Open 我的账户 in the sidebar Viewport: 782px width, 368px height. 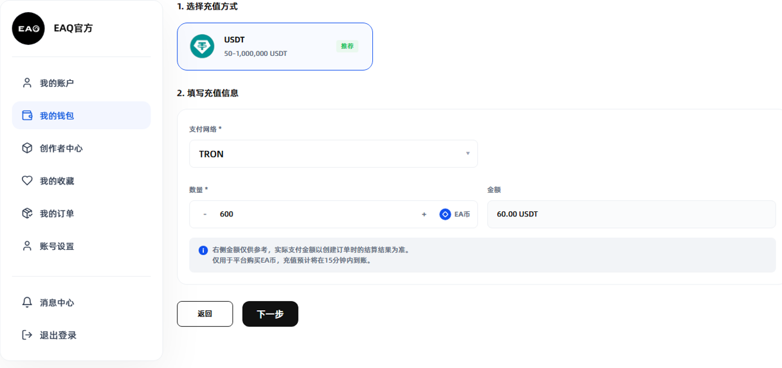coord(82,83)
